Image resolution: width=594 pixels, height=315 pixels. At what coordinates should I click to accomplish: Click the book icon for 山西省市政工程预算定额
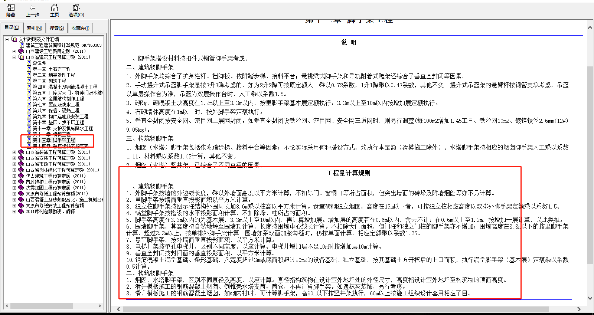21,164
